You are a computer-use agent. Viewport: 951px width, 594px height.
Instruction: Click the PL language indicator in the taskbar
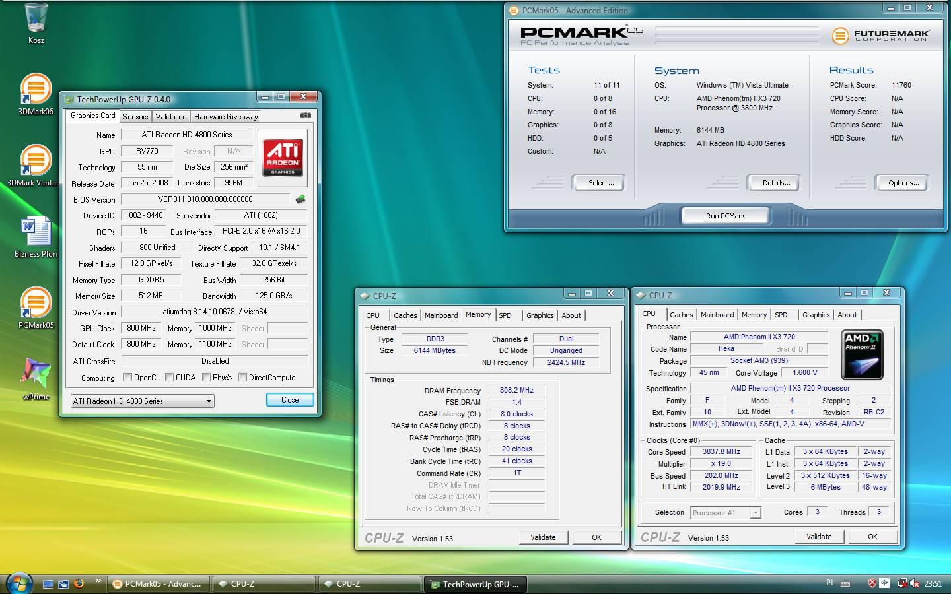click(x=830, y=583)
